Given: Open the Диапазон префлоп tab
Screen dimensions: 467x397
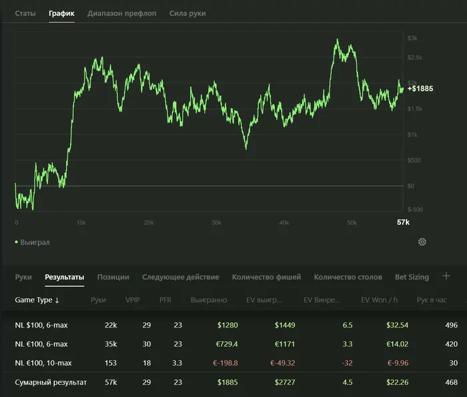Looking at the screenshot, I should pos(122,13).
